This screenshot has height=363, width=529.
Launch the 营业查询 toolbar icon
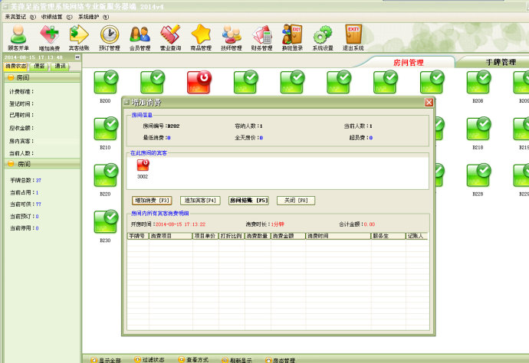click(x=170, y=38)
